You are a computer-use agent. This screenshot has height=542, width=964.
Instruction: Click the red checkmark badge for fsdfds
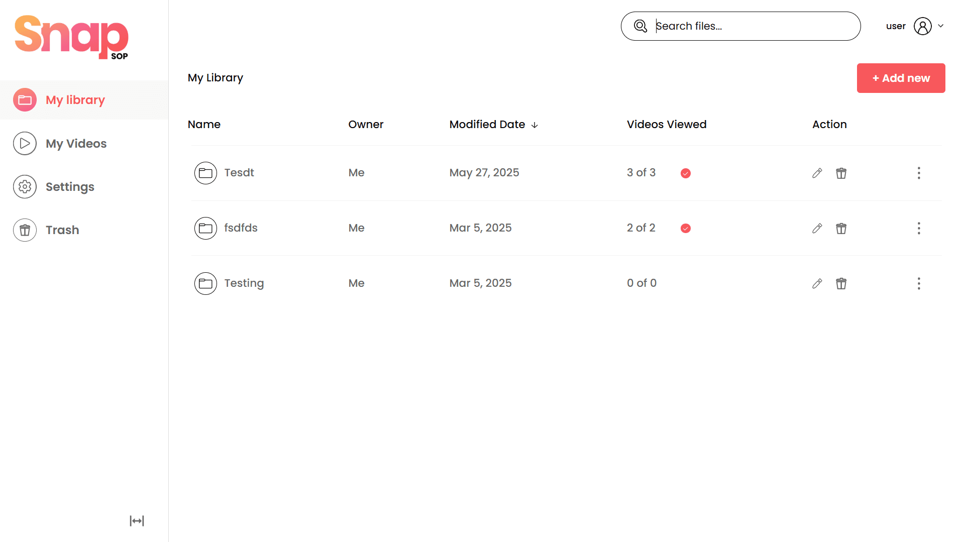coord(685,229)
